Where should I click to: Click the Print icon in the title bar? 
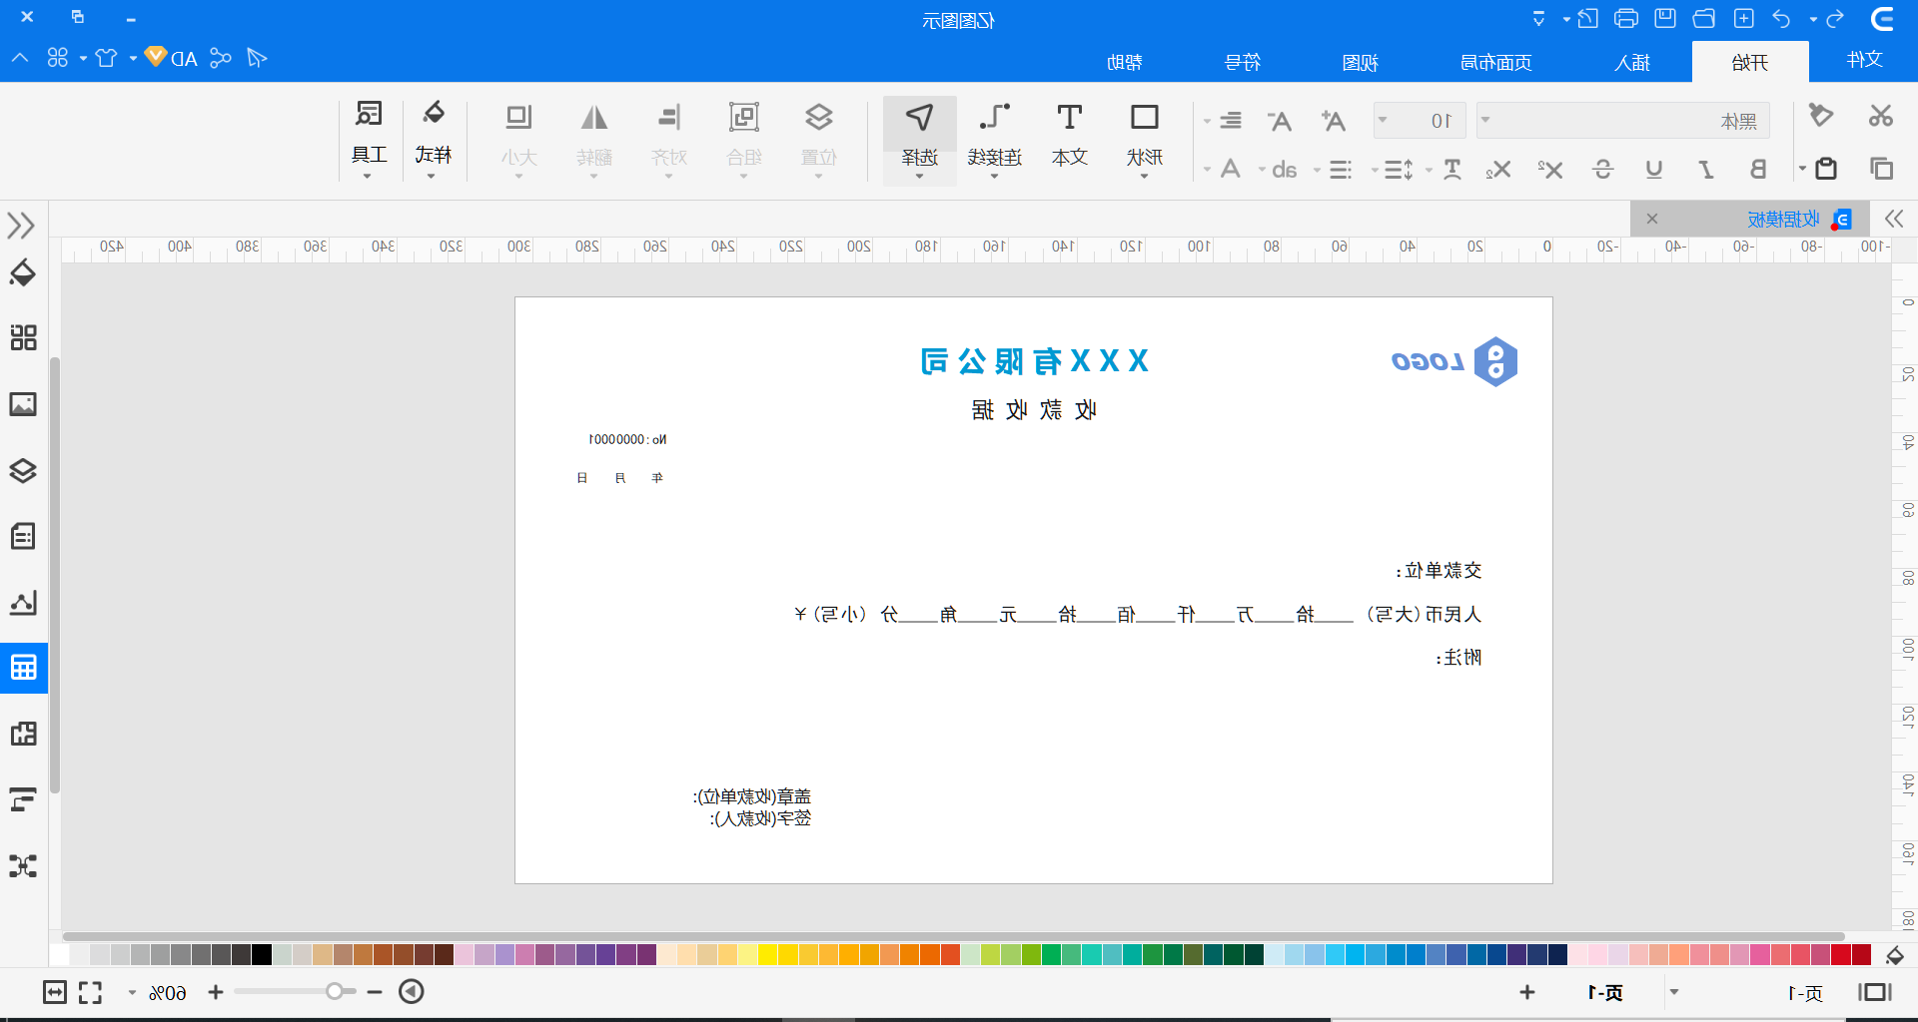point(1626,19)
